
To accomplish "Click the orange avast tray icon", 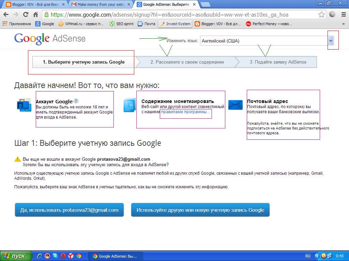I will tap(323, 256).
